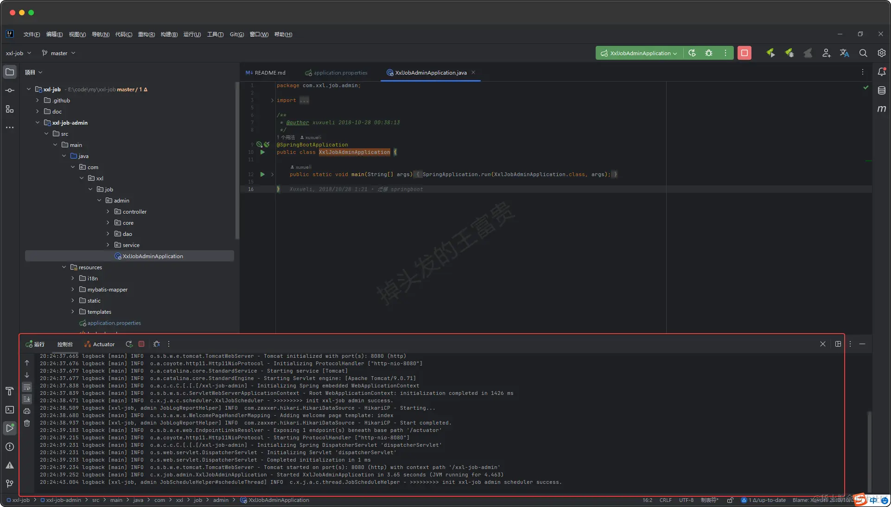The width and height of the screenshot is (891, 507).
Task: Open the Search Everywhere magnifier
Action: point(863,53)
